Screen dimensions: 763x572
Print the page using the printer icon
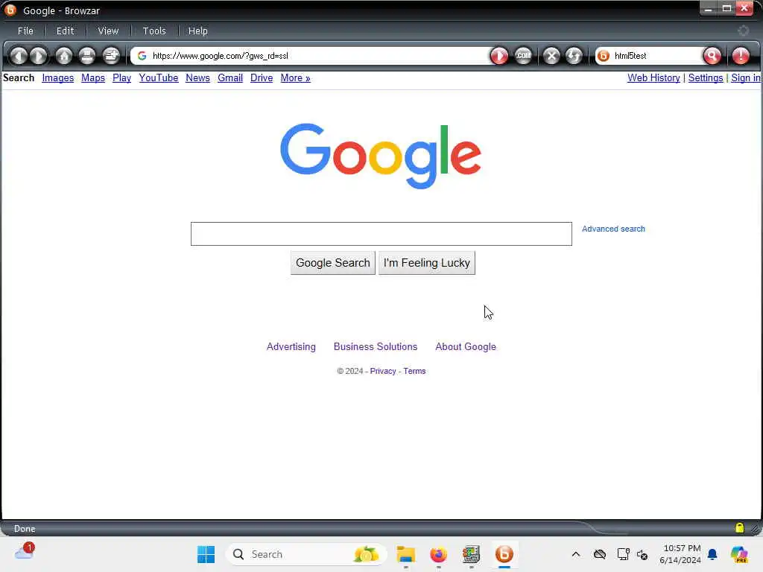pos(87,56)
